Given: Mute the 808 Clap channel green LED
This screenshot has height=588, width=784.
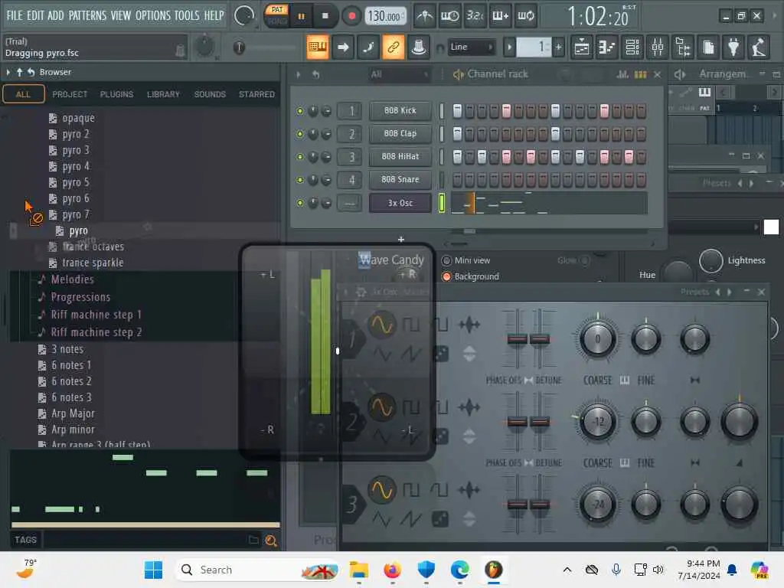Looking at the screenshot, I should 300,134.
